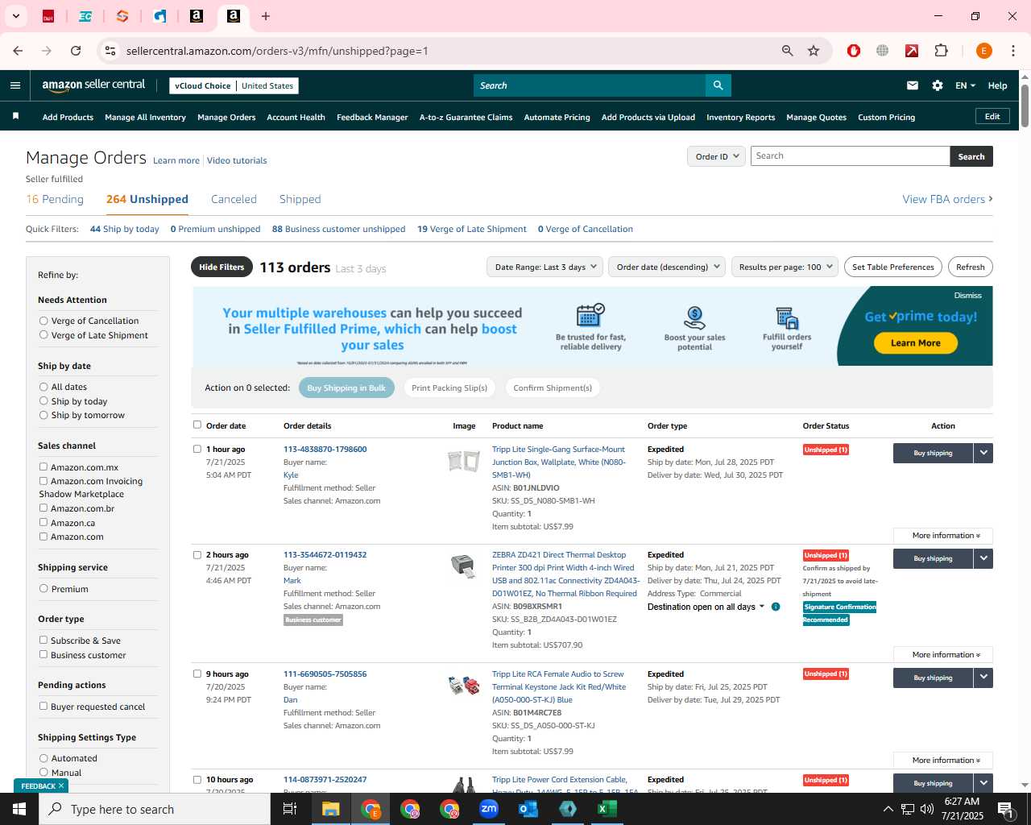Click the Refresh button
Image resolution: width=1031 pixels, height=825 pixels.
pos(970,267)
